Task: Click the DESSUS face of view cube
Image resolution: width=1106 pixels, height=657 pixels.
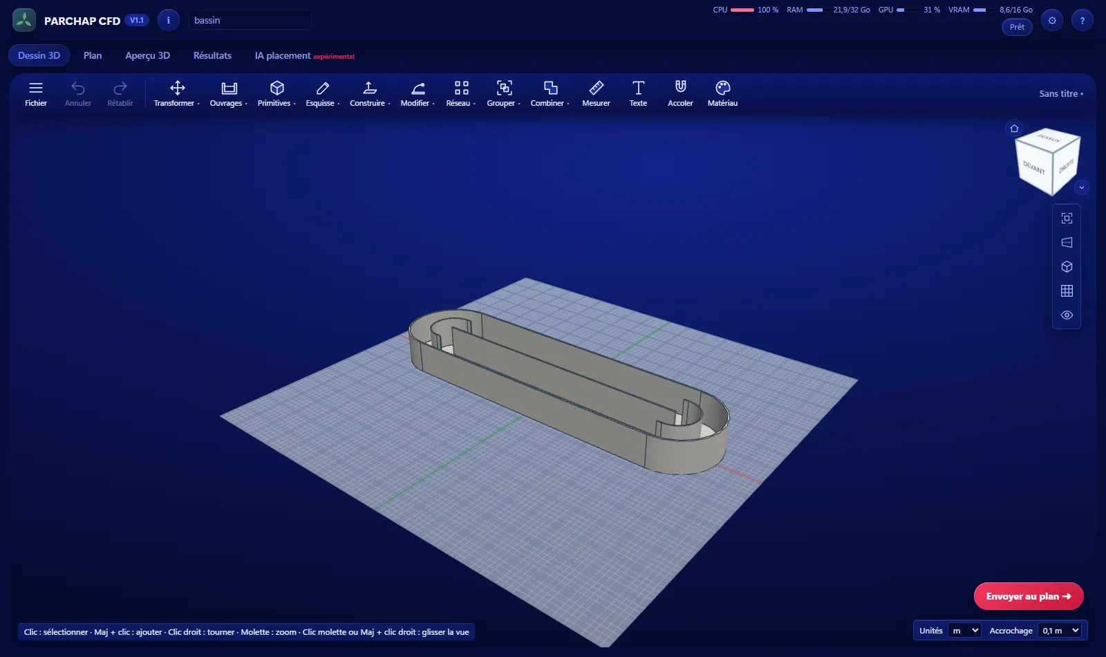Action: [1048, 138]
